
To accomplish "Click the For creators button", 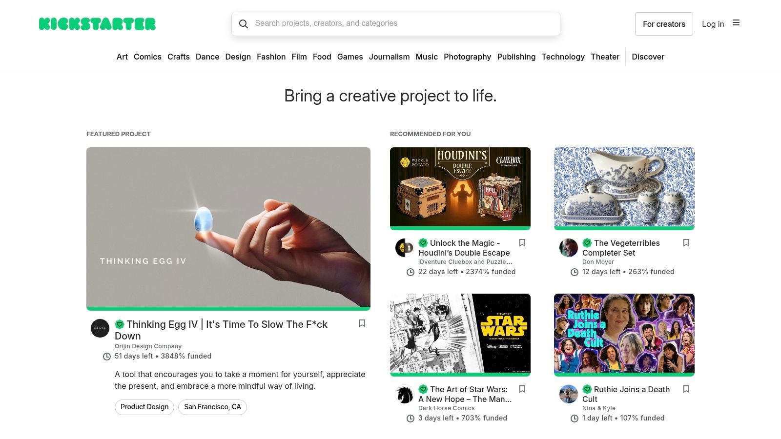I will click(664, 23).
